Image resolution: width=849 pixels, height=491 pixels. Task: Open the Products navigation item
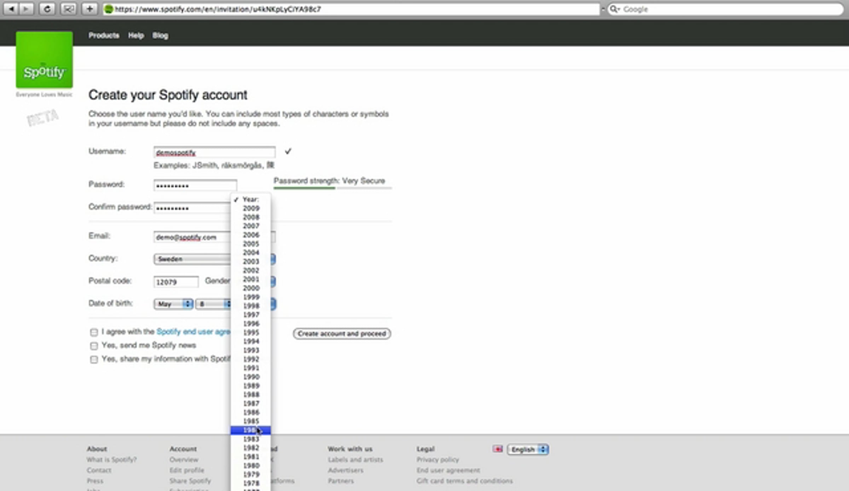point(104,35)
